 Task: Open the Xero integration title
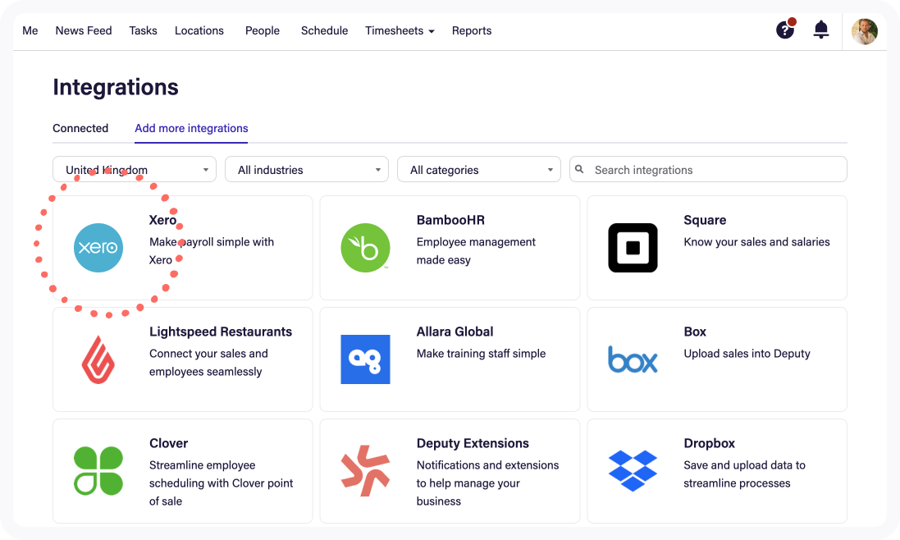pos(162,221)
